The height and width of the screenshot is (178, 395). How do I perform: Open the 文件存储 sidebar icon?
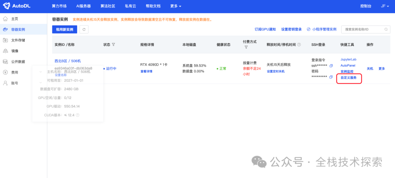click(x=5, y=40)
